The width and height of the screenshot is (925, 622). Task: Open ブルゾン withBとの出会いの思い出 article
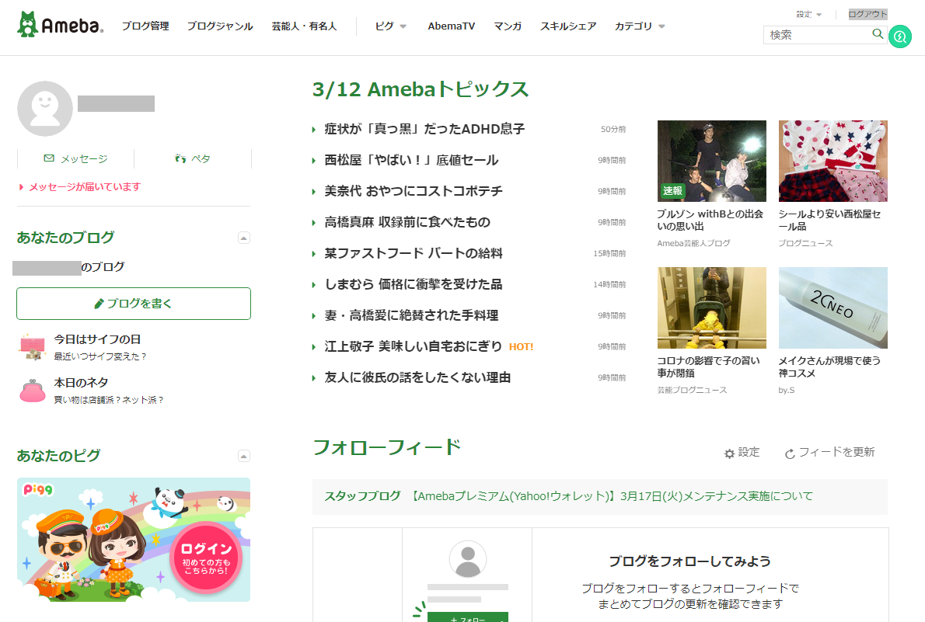coord(710,220)
